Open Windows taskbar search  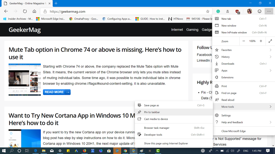(12, 151)
